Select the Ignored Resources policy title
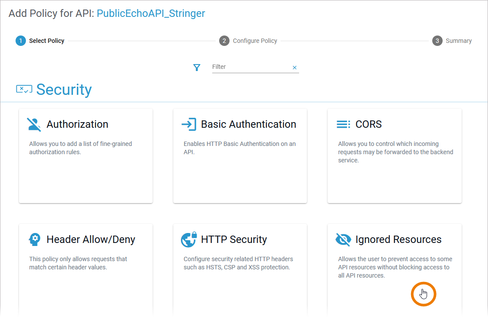This screenshot has width=488, height=317. click(398, 239)
